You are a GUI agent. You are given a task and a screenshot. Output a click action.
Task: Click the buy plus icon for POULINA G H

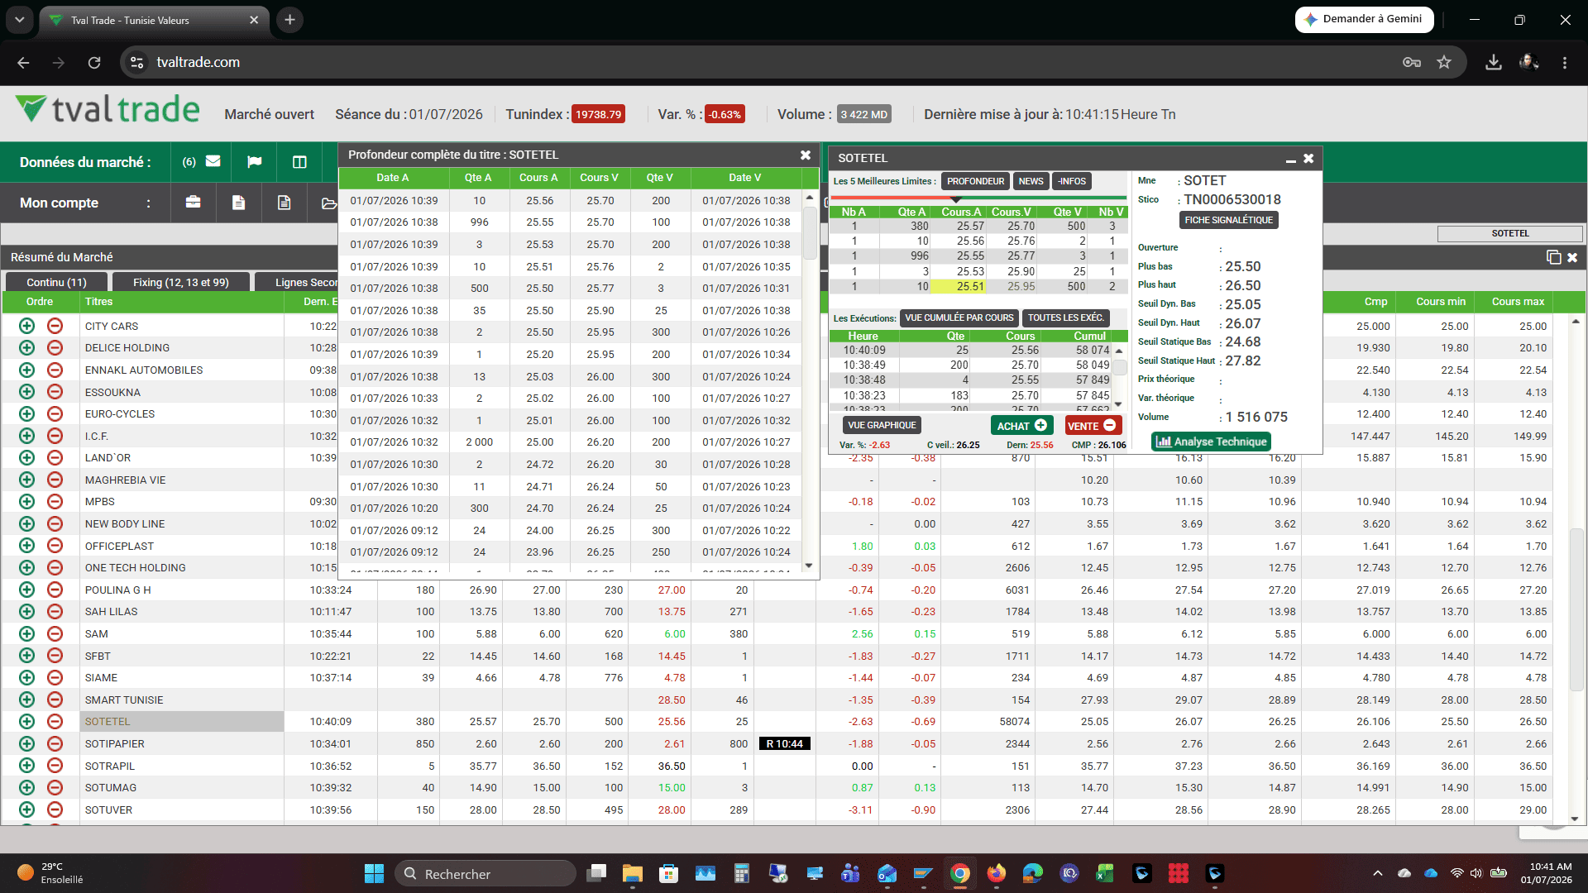[x=26, y=590]
